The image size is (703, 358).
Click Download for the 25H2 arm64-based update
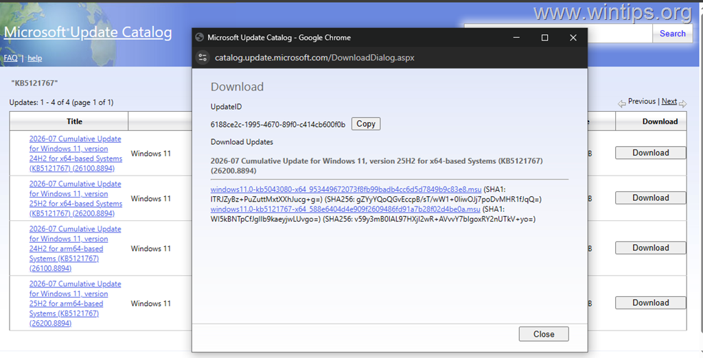[x=651, y=303]
